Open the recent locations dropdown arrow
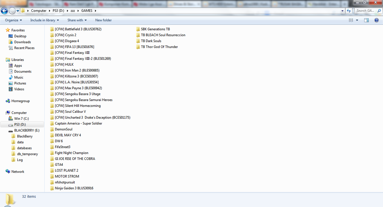383x207 pixels. pyautogui.click(x=18, y=11)
